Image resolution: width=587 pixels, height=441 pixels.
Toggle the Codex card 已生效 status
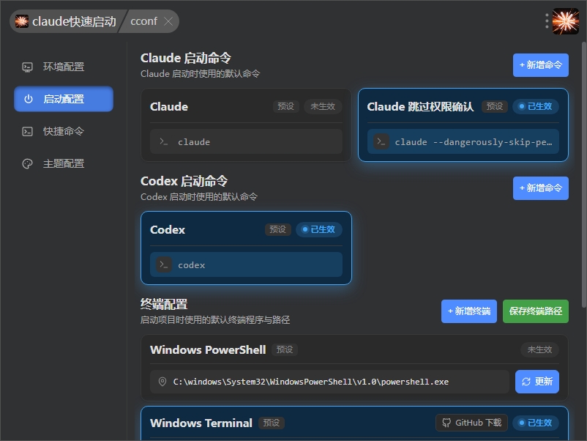[319, 229]
